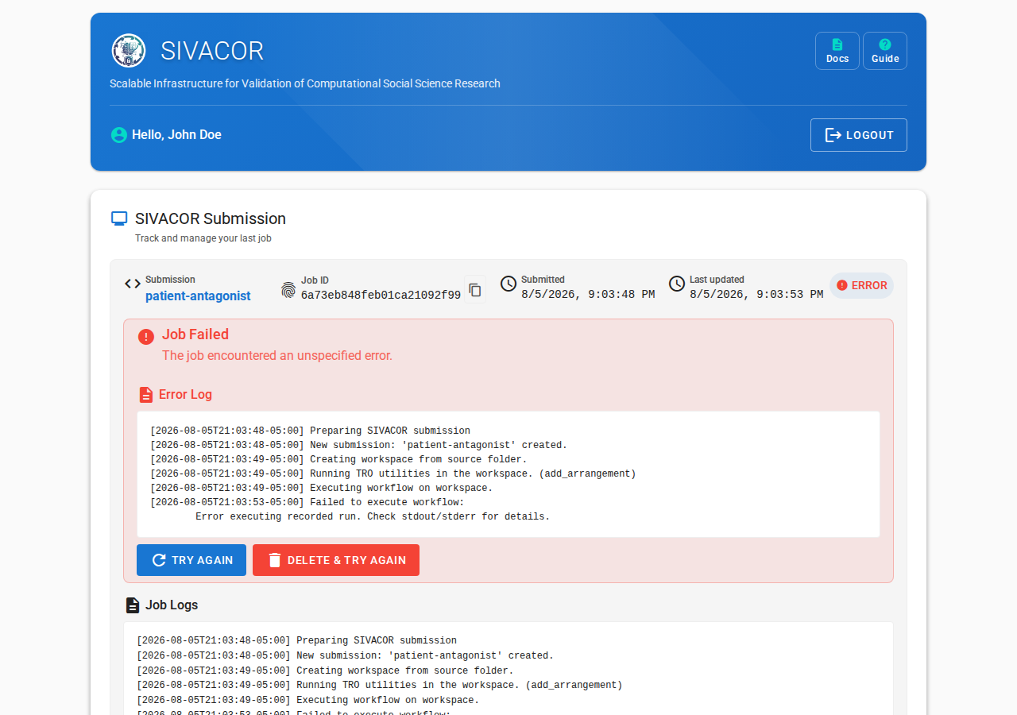Click the fingerprint Job ID icon
Image resolution: width=1017 pixels, height=715 pixels.
288,290
